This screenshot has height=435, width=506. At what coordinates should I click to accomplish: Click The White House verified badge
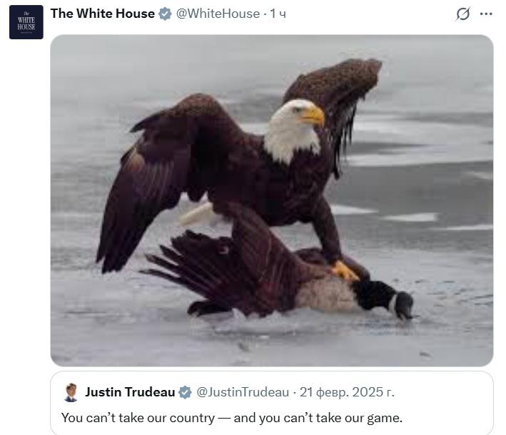pos(166,14)
